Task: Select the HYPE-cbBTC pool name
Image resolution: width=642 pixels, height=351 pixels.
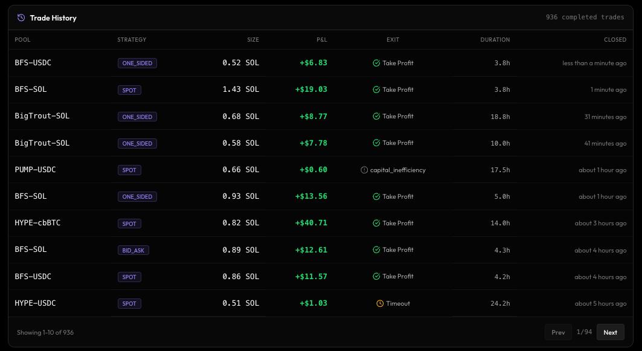Action: 37,223
